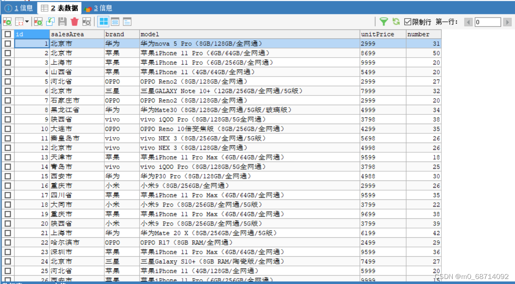Image resolution: width=515 pixels, height=284 pixels.
Task: Click the number column header
Action: (x=424, y=34)
